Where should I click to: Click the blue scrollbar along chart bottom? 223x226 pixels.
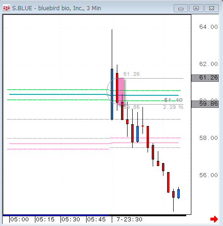[x=56, y=215]
